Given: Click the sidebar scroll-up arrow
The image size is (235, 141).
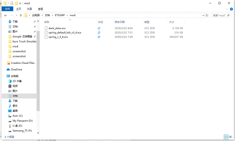Looking at the screenshot, I should pyautogui.click(x=38, y=21).
